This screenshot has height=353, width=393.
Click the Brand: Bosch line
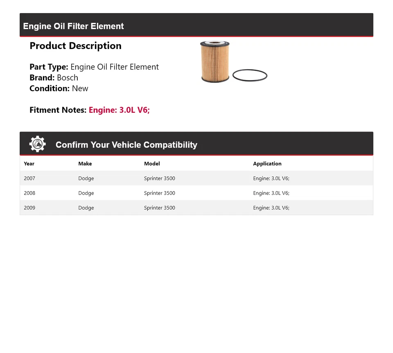pos(54,78)
